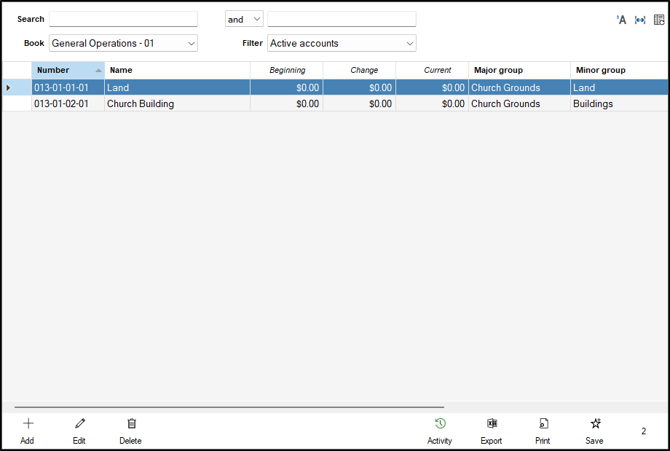Click the auto-fit column width icon

pyautogui.click(x=640, y=20)
